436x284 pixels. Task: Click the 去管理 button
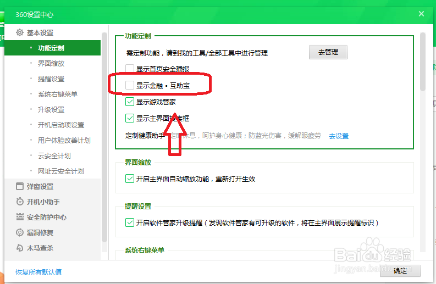(328, 52)
